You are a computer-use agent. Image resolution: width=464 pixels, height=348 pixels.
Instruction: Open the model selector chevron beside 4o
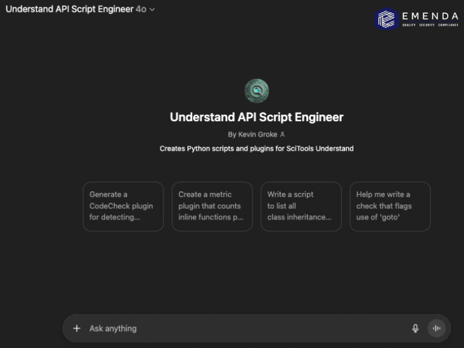(x=152, y=9)
